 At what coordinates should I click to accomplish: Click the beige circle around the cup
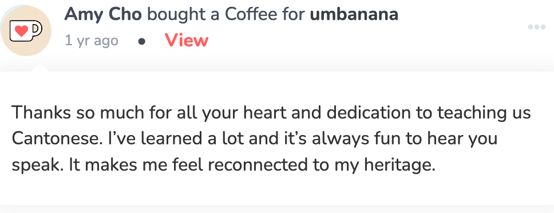pyautogui.click(x=26, y=31)
